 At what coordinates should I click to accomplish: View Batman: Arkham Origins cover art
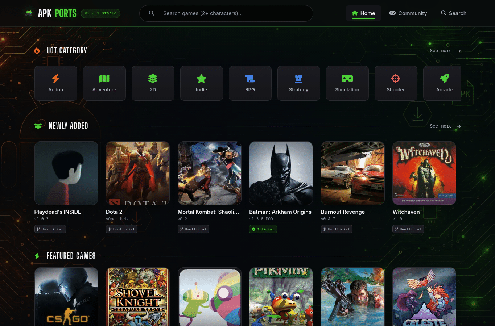point(281,173)
